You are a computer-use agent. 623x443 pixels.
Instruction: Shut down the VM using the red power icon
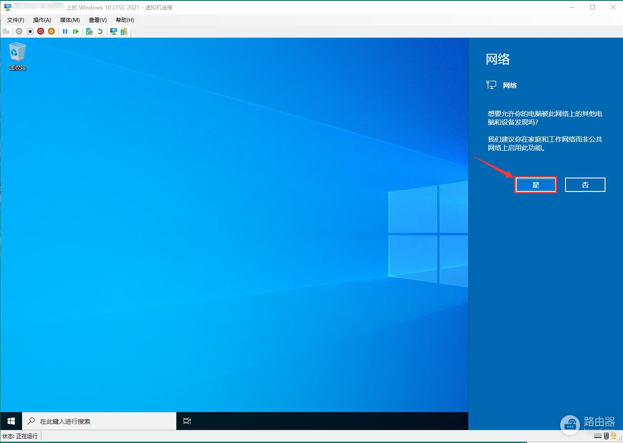[x=41, y=31]
